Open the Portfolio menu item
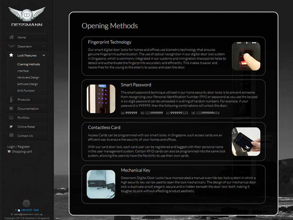 27,117
